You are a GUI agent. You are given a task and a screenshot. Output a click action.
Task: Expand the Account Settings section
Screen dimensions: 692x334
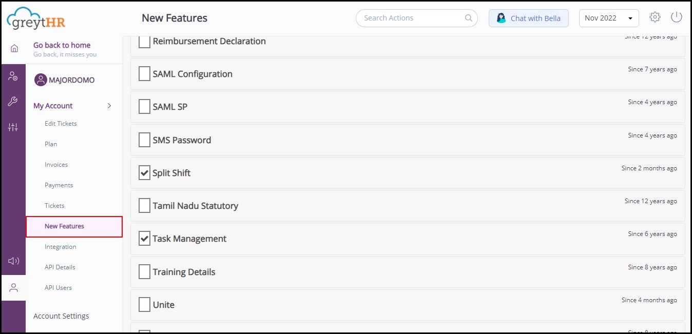click(x=61, y=316)
